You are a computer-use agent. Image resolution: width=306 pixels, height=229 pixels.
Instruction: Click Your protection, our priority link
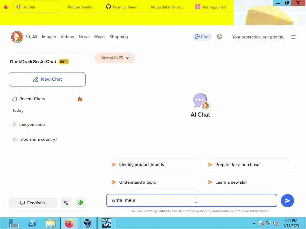258,37
